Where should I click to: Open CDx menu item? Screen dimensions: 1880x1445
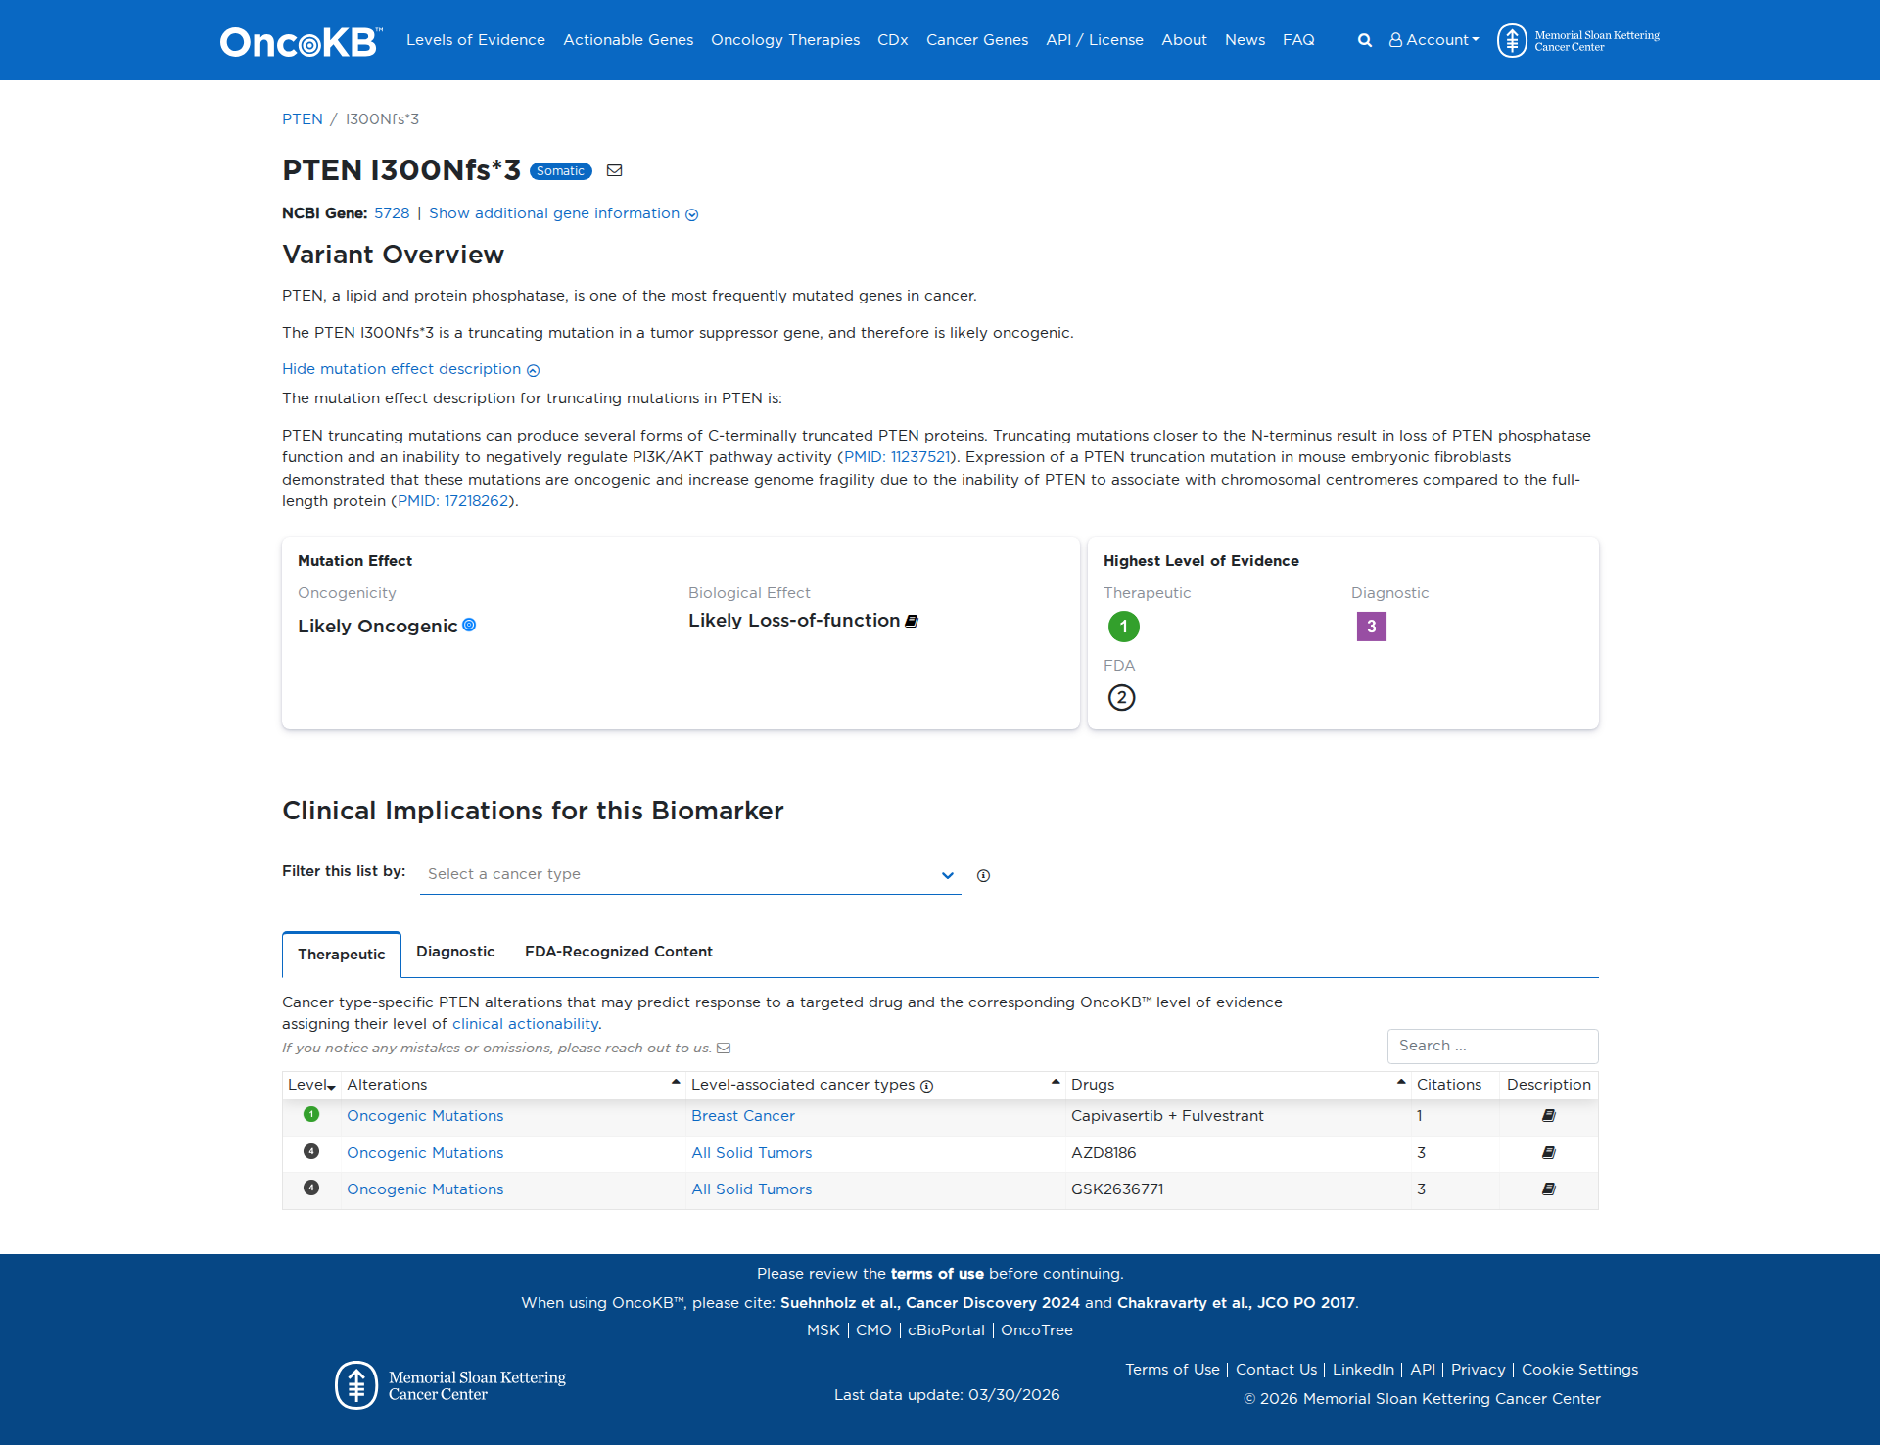893,40
